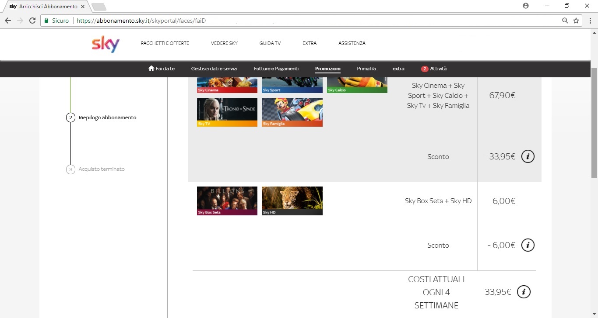Click the 33,95€ total cost

[x=498, y=292]
